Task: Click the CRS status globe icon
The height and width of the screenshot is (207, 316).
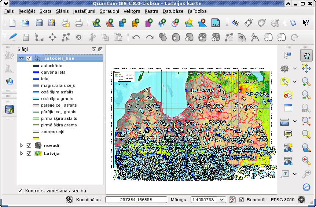Action: tap(301, 200)
